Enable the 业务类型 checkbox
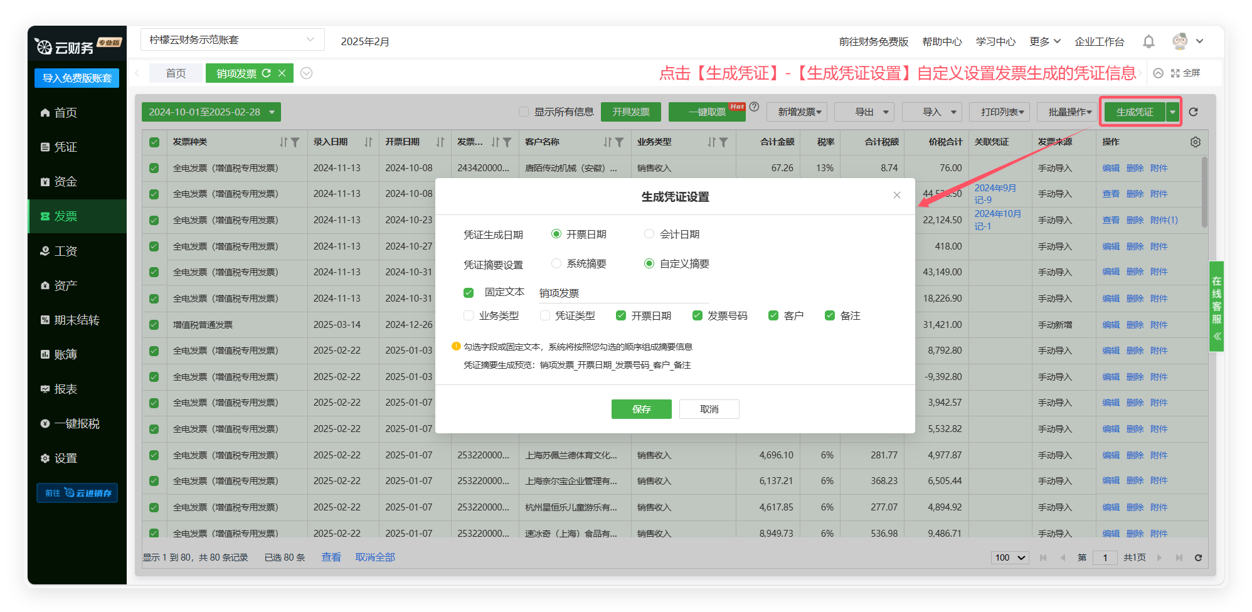This screenshot has height=612, width=1252. [x=469, y=315]
